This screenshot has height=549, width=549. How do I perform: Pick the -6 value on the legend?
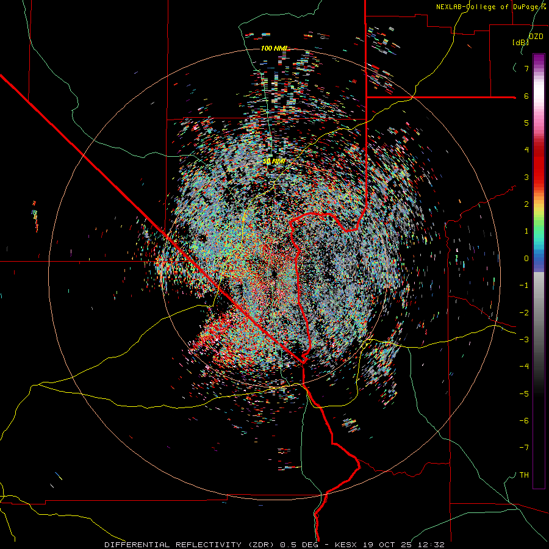pos(524,421)
